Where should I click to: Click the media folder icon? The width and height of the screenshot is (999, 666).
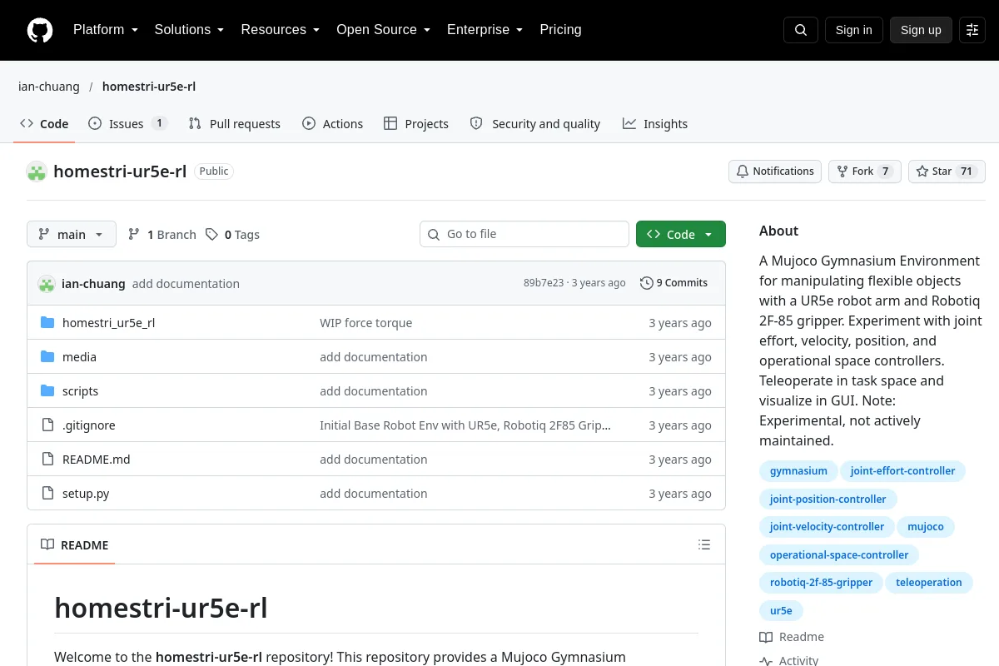pos(47,356)
